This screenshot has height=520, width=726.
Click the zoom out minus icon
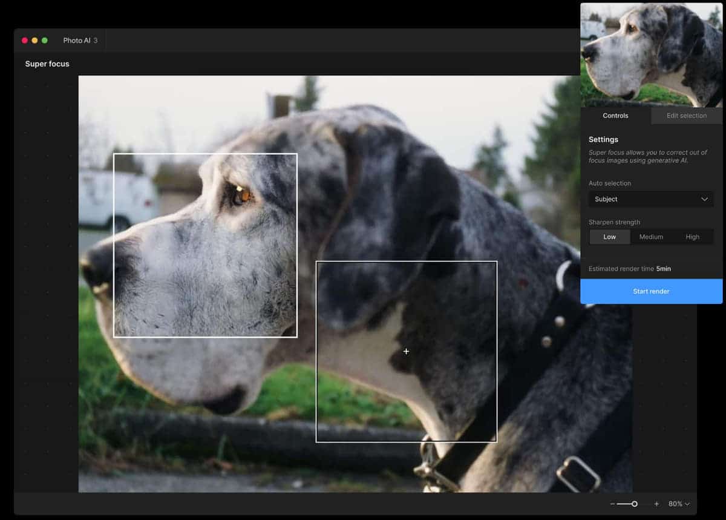612,504
